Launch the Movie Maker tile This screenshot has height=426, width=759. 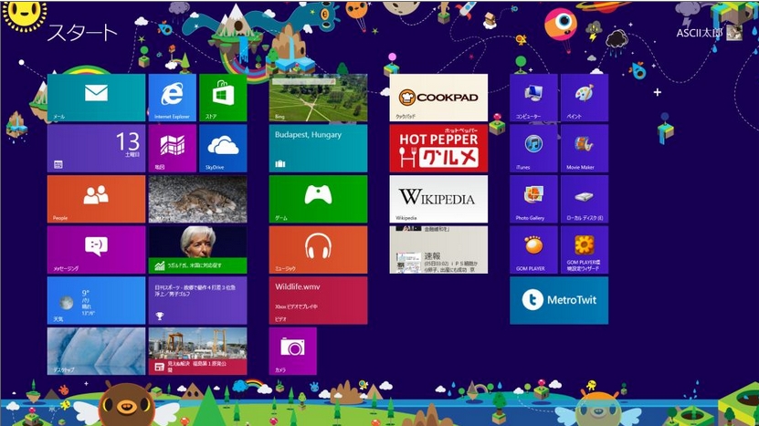point(585,149)
